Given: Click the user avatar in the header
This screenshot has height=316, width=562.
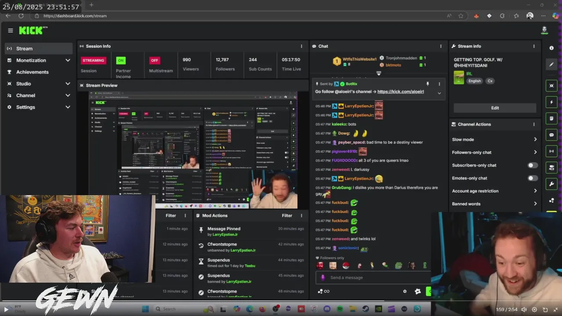Looking at the screenshot, I should (544, 30).
